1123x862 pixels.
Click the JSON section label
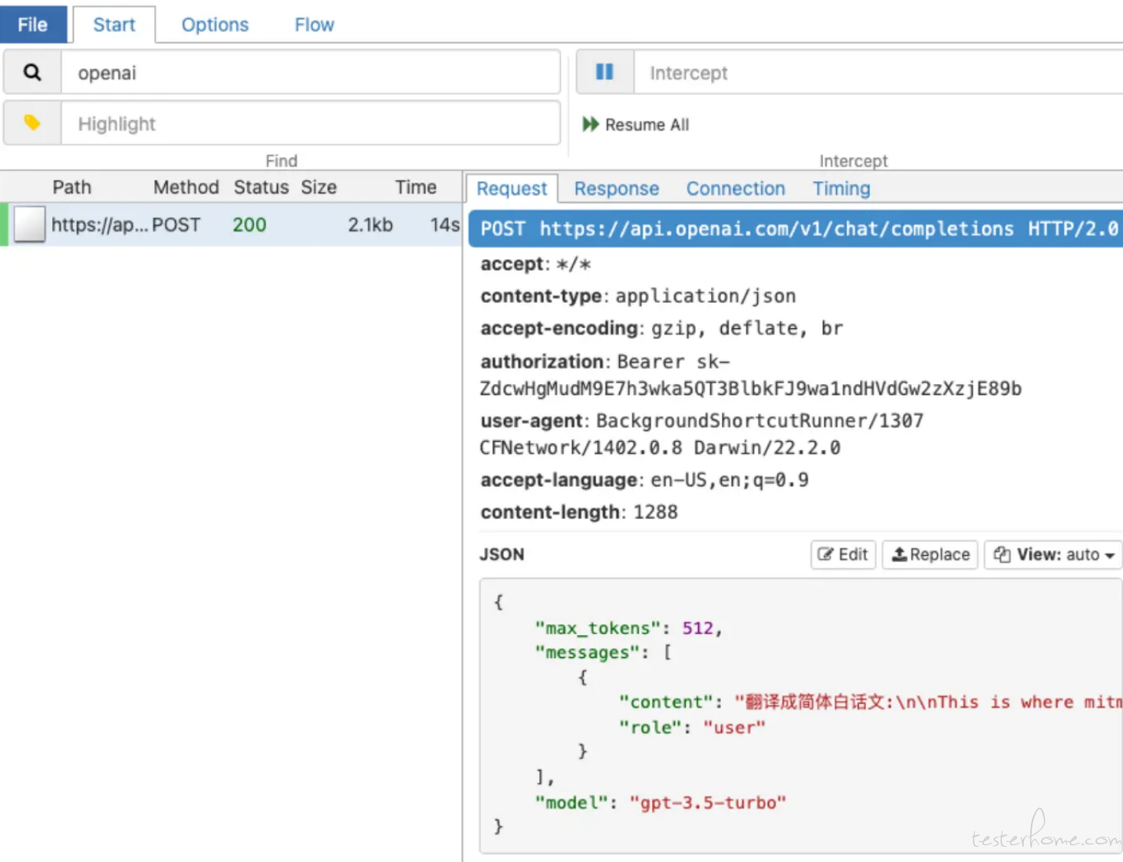502,554
